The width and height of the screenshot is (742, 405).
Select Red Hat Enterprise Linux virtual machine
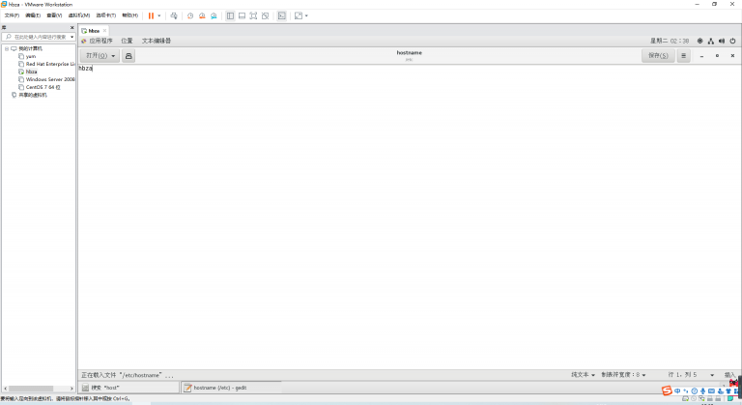[46, 64]
